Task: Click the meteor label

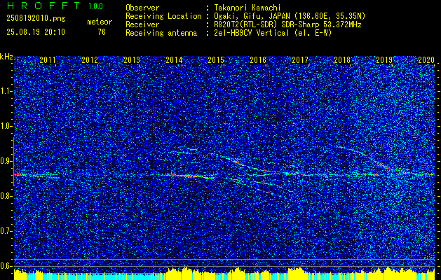Action: (100, 22)
